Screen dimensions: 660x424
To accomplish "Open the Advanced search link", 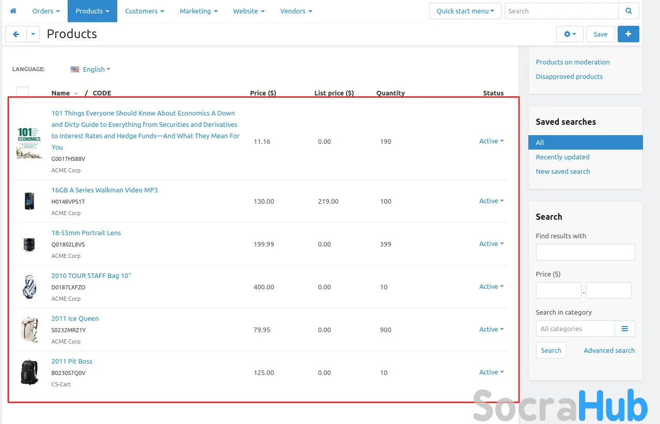I will pos(609,350).
